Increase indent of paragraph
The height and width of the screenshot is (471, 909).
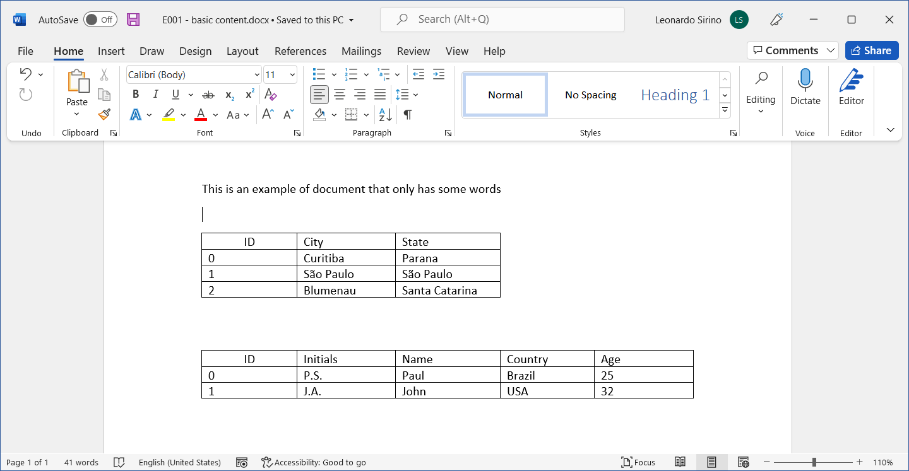coord(439,74)
